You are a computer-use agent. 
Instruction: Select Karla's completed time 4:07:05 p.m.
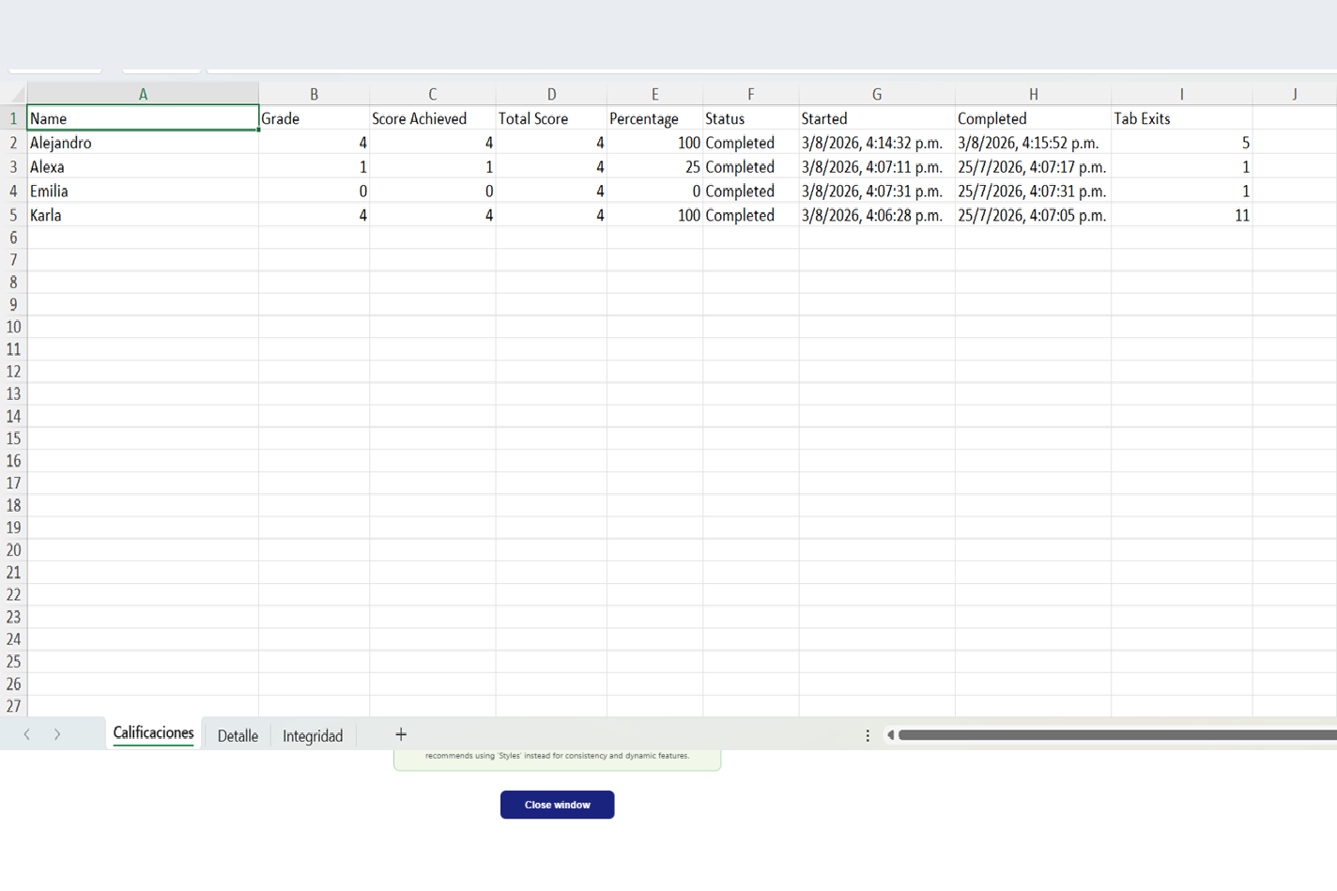point(1033,215)
